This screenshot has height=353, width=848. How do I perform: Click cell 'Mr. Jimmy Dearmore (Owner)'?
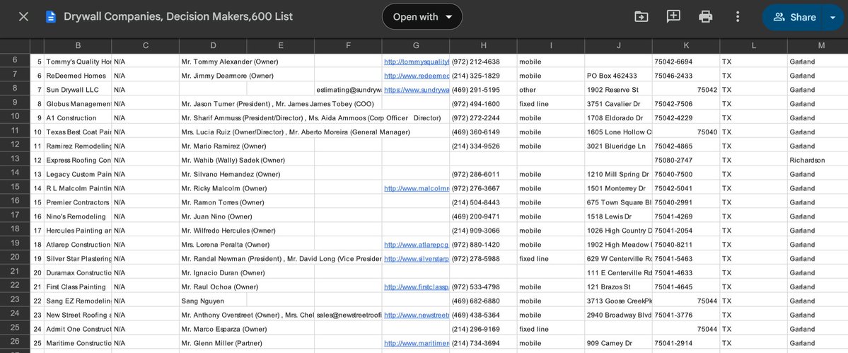point(227,76)
